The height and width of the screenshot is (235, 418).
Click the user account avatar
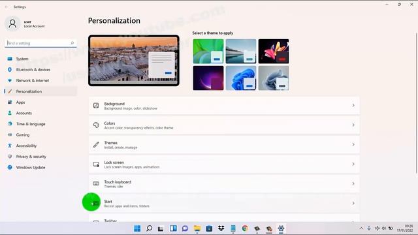pyautogui.click(x=12, y=23)
